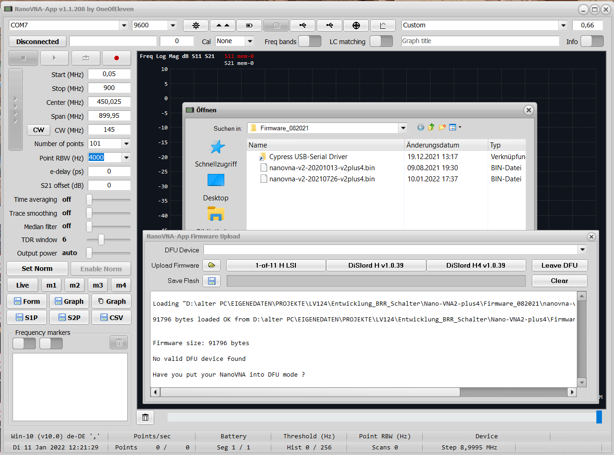Close the Öffnen dialog
This screenshot has width=614, height=455.
point(529,110)
